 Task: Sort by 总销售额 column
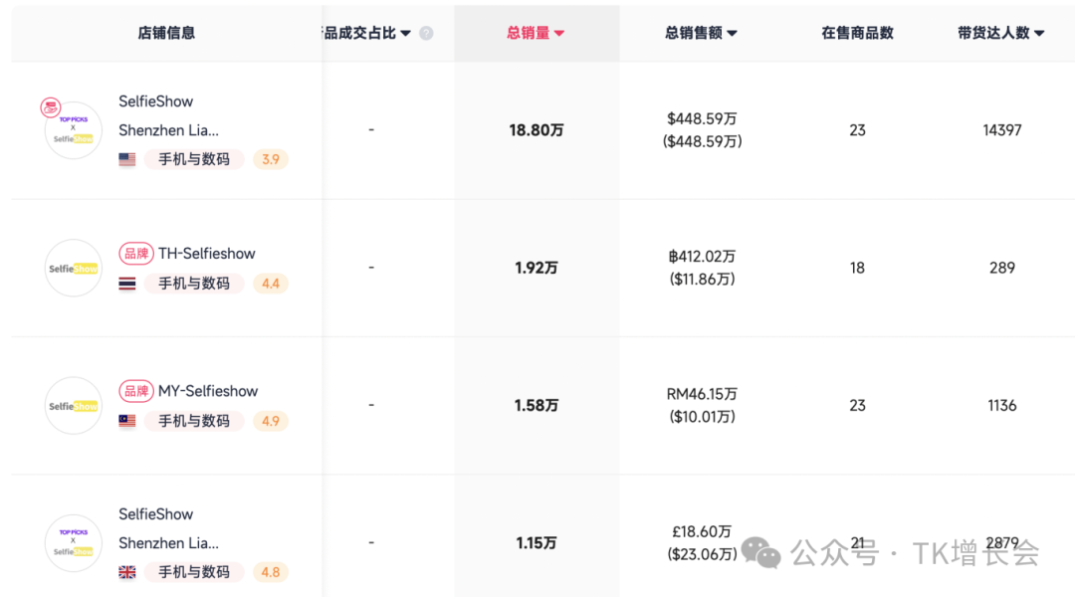pos(701,33)
